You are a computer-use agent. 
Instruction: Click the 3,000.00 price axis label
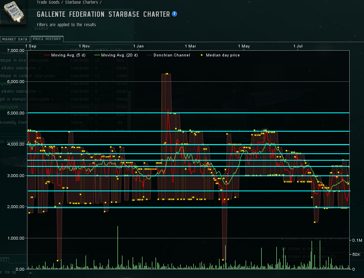click(16, 175)
